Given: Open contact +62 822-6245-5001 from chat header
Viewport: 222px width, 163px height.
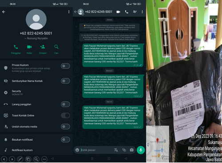Looking at the screenshot, I should [99, 12].
